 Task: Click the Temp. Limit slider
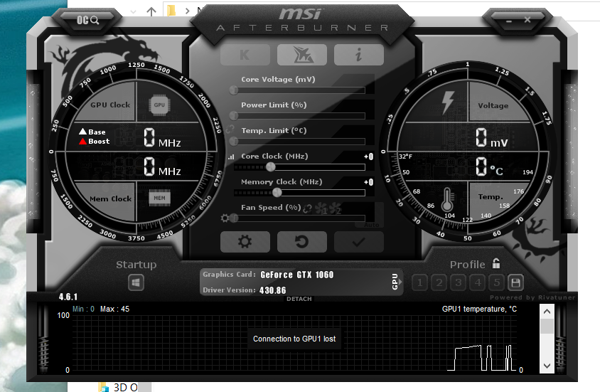pyautogui.click(x=299, y=142)
